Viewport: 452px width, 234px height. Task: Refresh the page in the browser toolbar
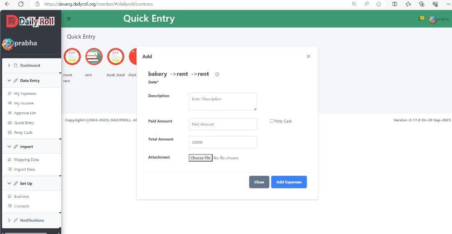(x=21, y=4)
